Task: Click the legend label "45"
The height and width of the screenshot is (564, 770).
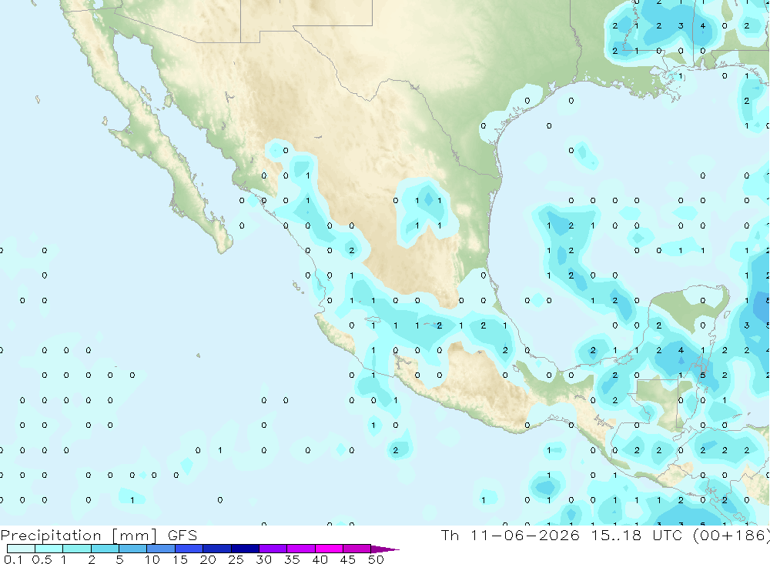Action: click(348, 559)
